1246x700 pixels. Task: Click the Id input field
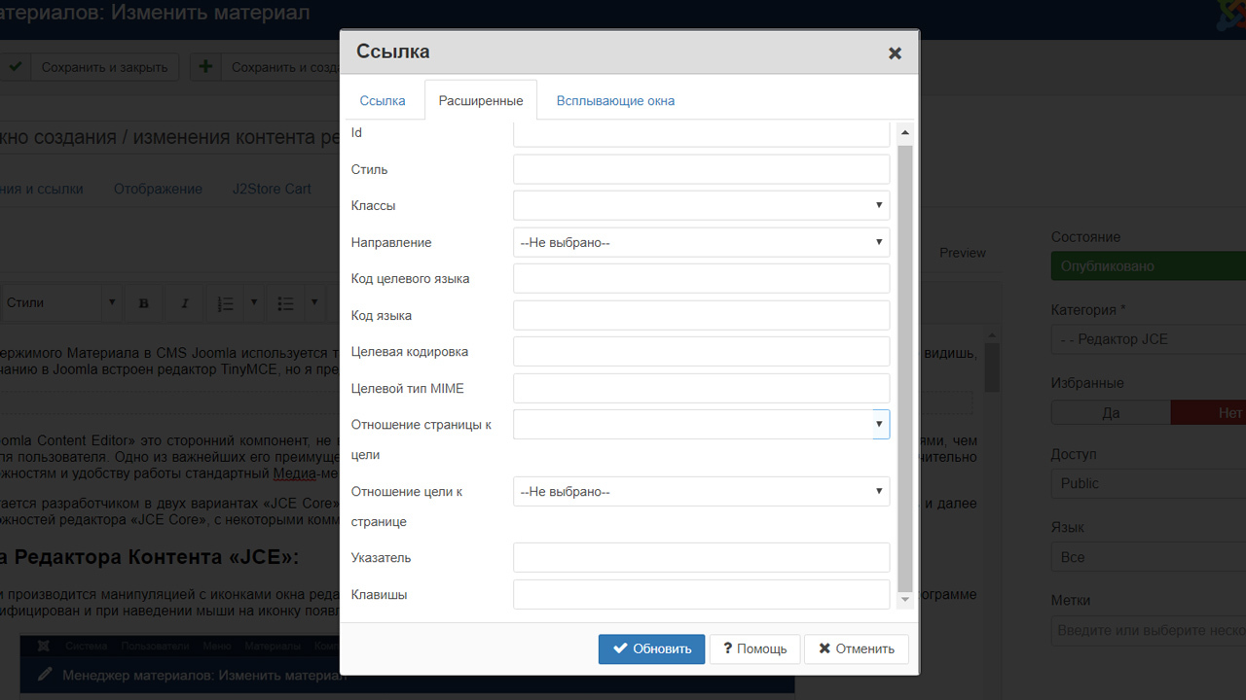tap(702, 133)
